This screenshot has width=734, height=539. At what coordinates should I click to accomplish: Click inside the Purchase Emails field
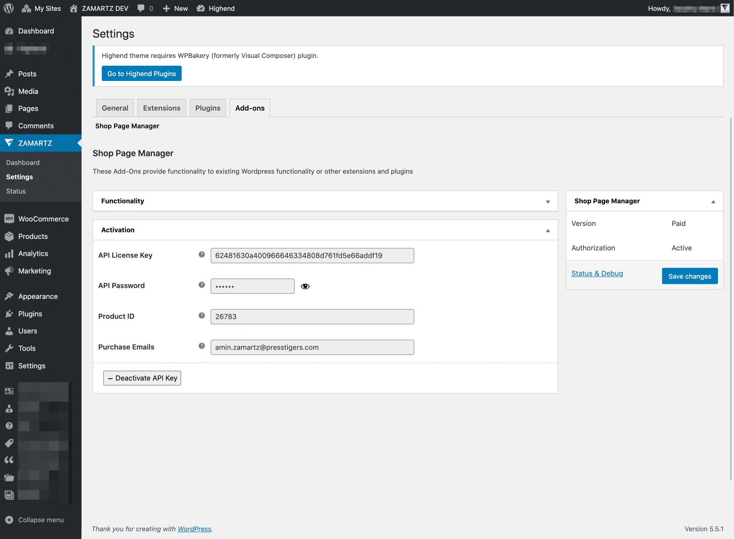(312, 347)
